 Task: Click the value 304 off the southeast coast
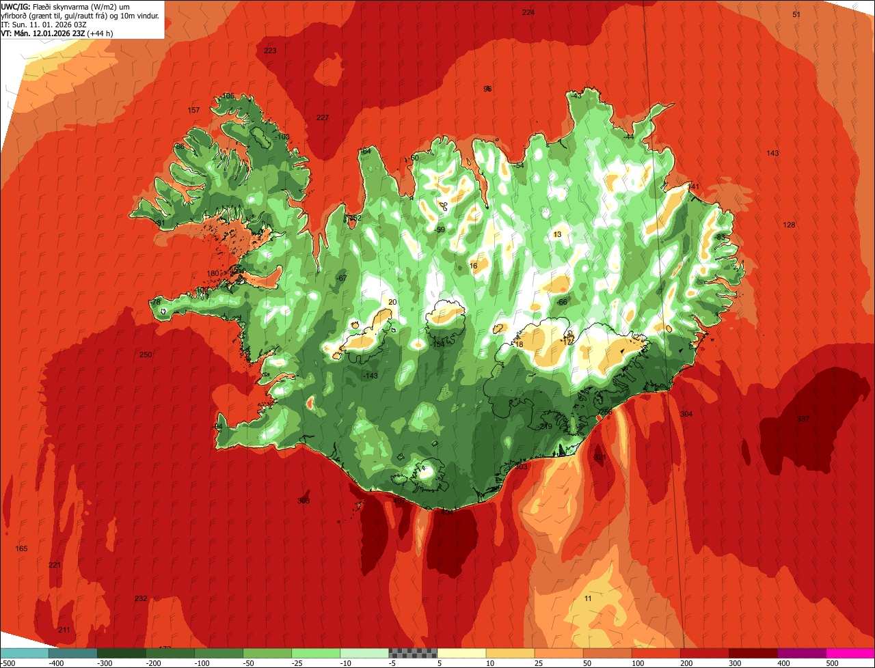tap(686, 414)
